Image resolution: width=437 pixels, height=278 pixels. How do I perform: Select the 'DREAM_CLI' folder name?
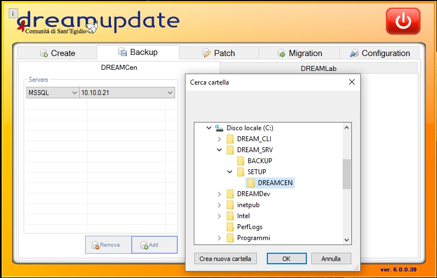pos(254,139)
